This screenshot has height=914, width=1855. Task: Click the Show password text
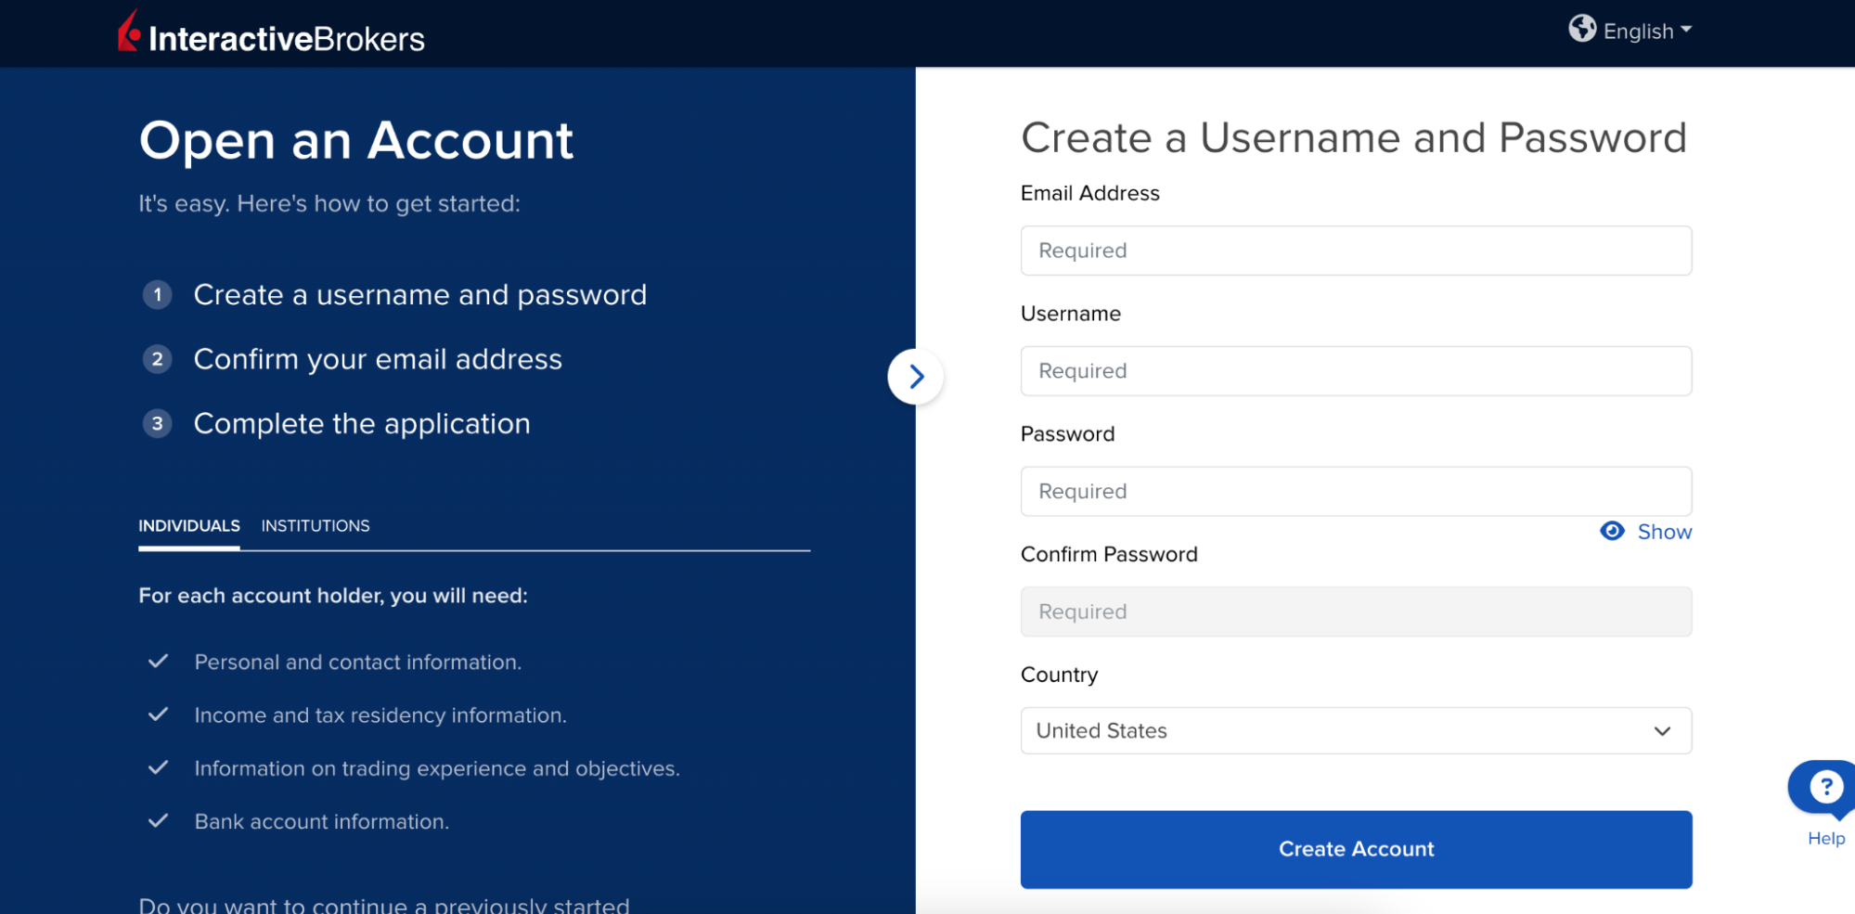(x=1665, y=532)
